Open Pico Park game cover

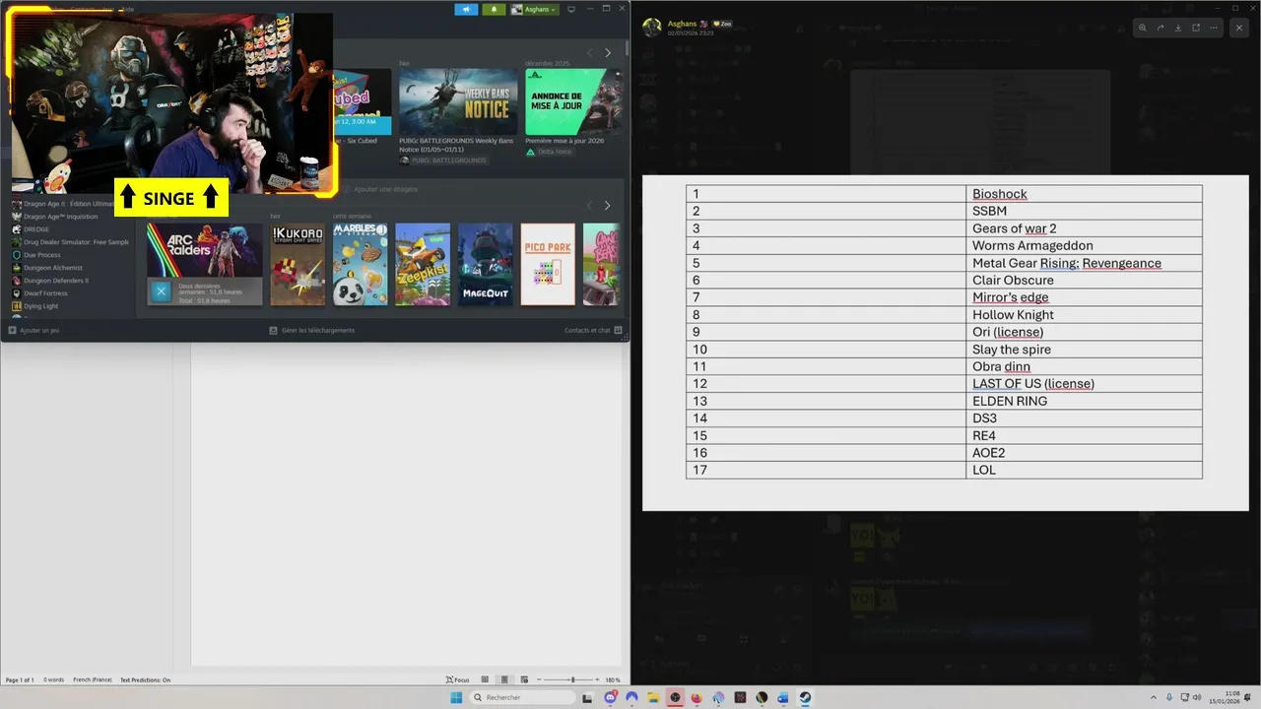click(x=548, y=264)
